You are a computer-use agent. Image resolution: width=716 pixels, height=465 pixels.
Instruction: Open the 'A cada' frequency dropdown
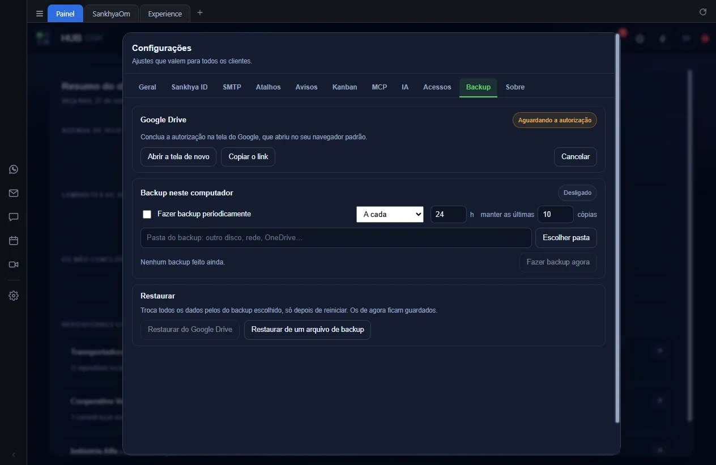390,214
